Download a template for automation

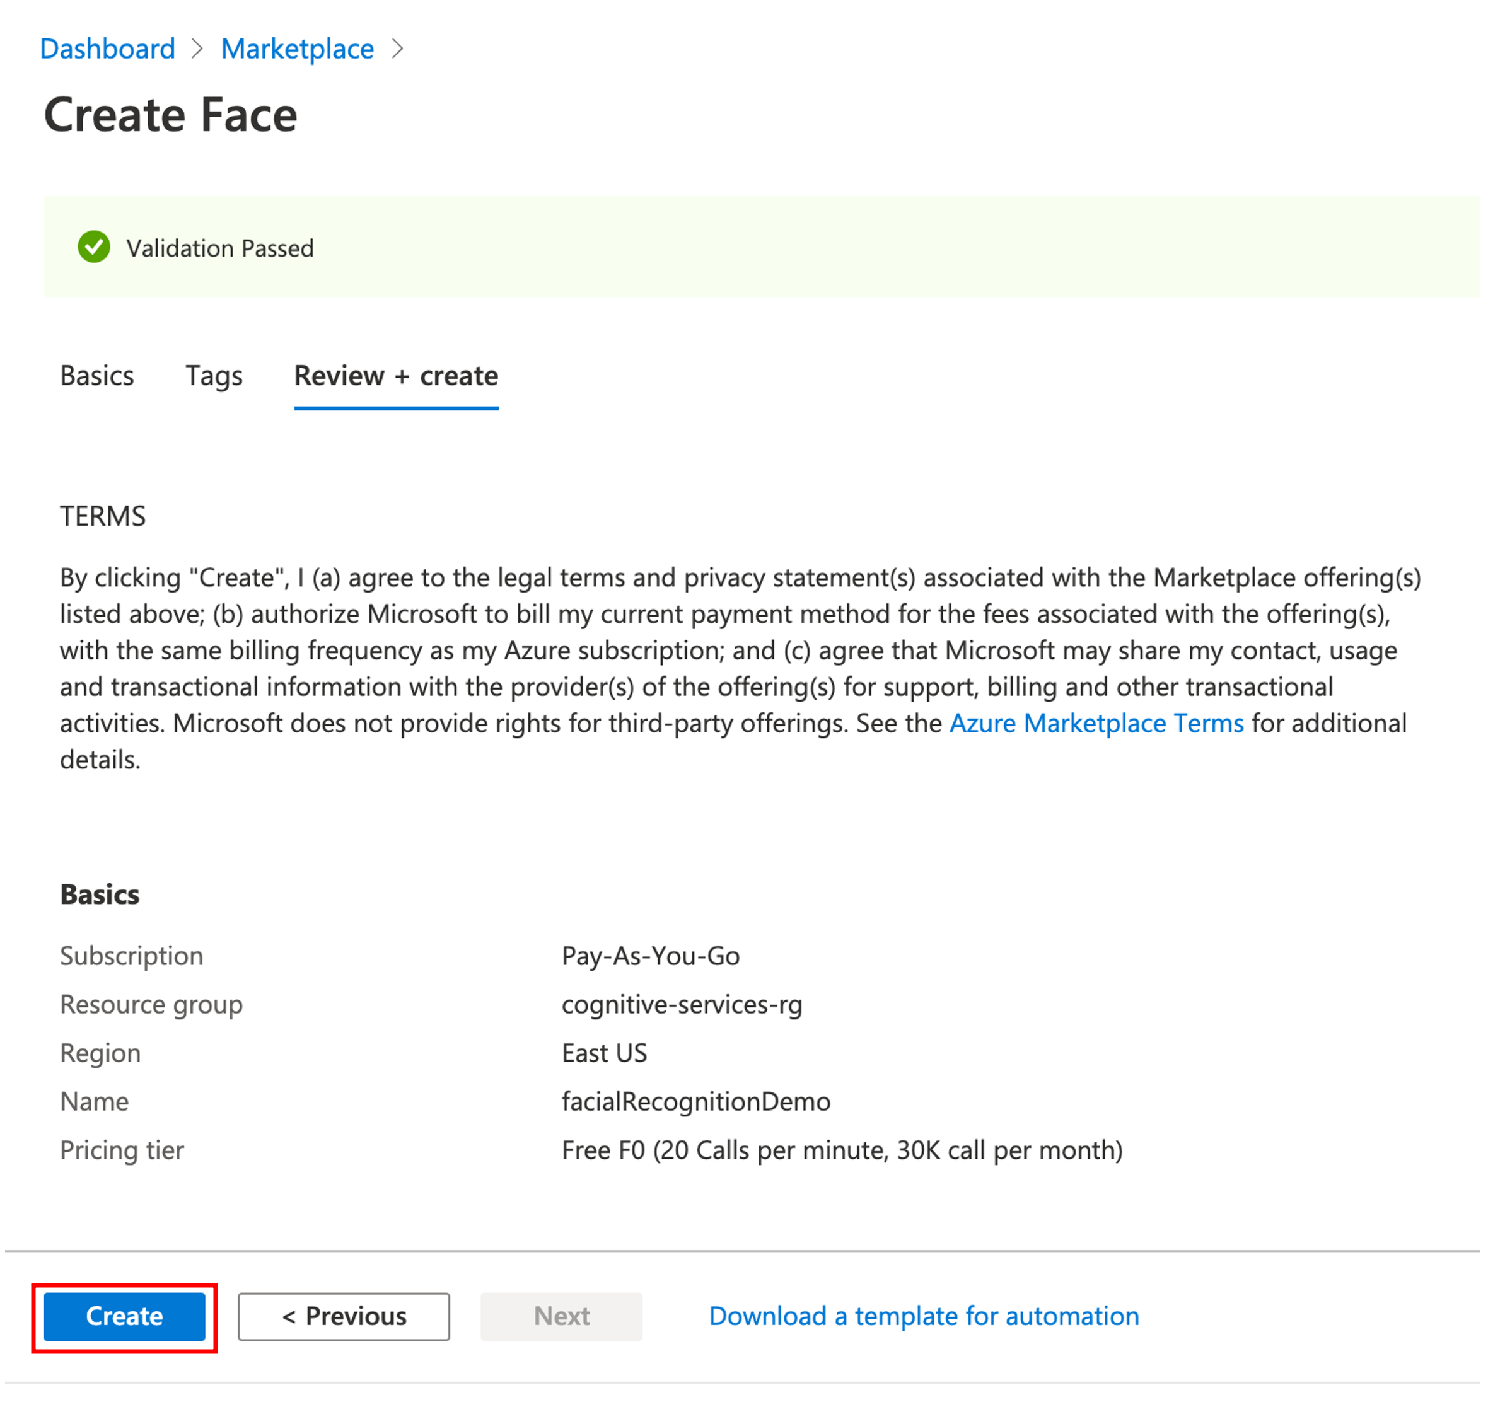[x=923, y=1317]
